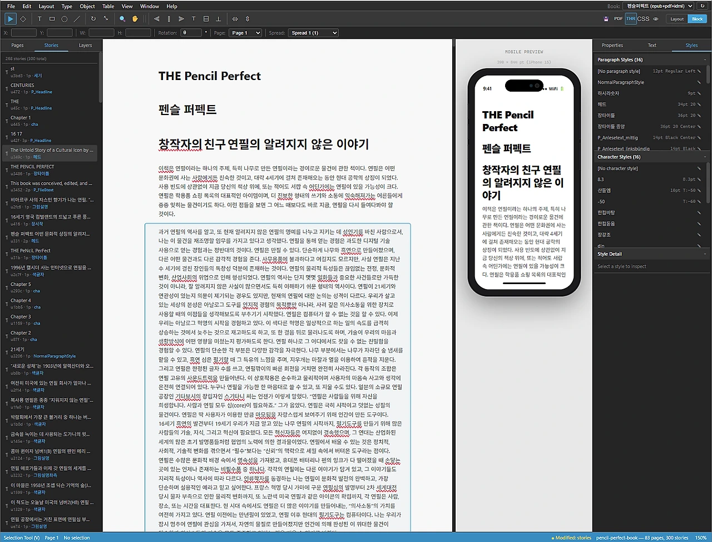
Task: Select the 한컴바탕 character style
Action: (x=649, y=212)
